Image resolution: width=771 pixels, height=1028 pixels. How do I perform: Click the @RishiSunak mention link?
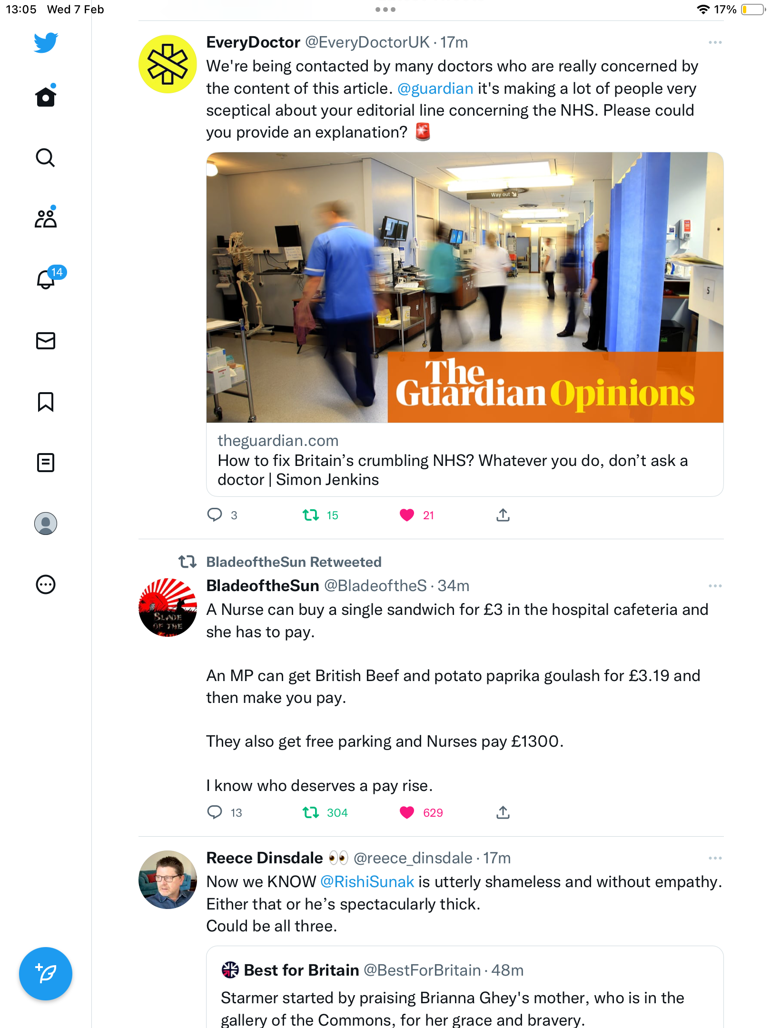[x=367, y=882]
